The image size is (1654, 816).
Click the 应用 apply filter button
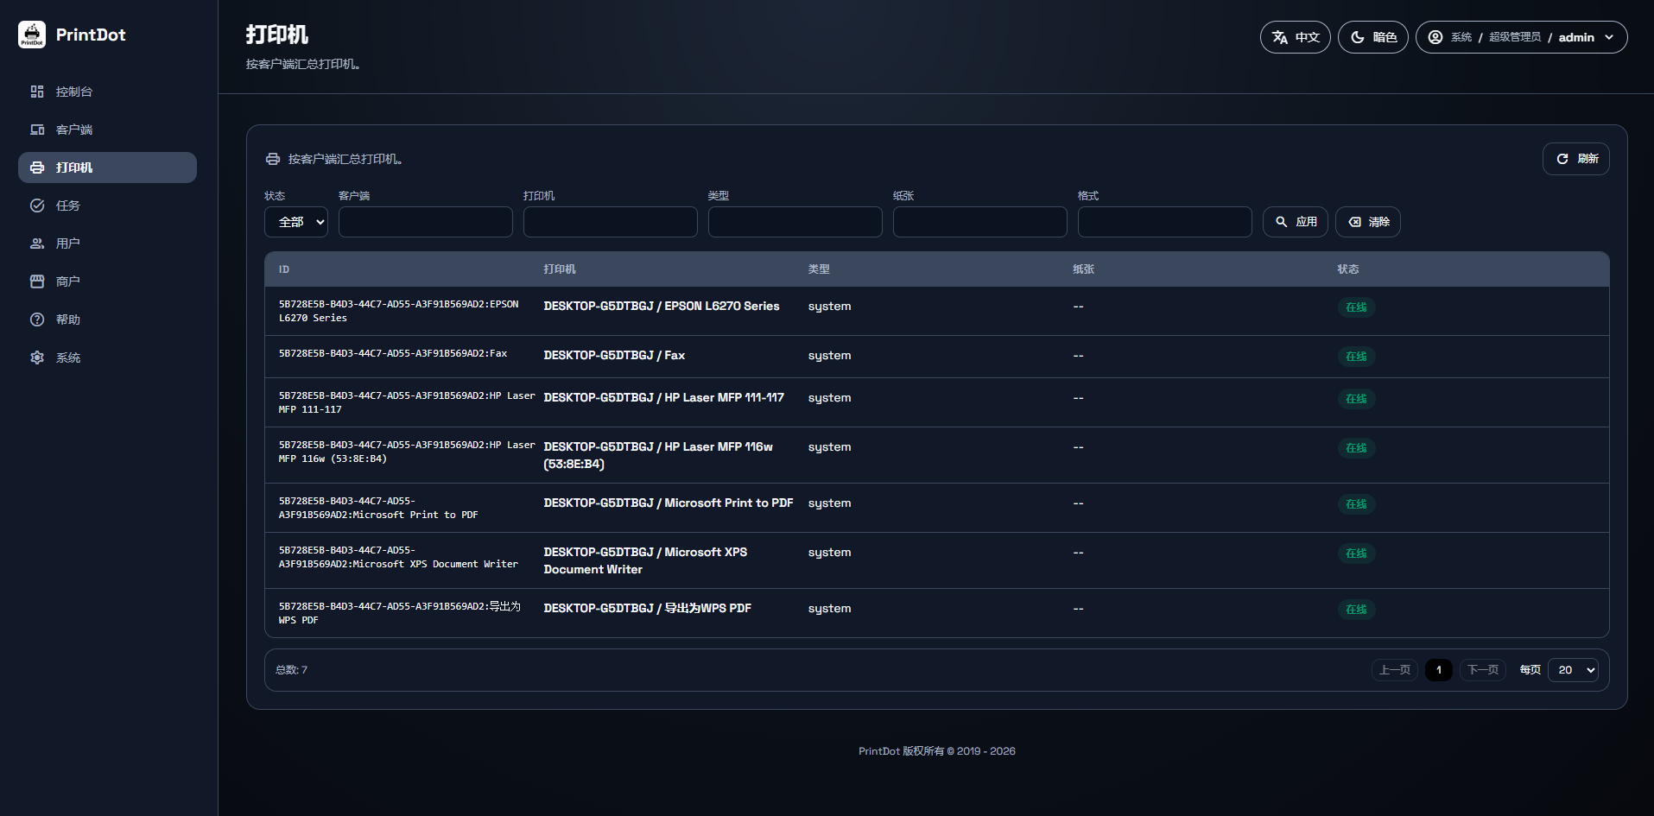1295,222
